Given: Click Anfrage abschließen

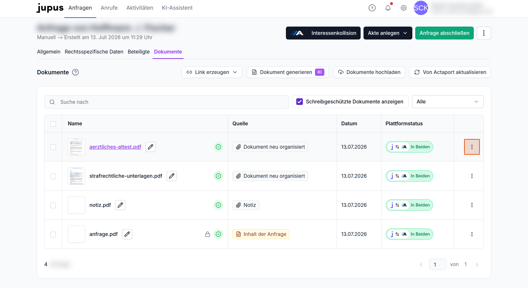Looking at the screenshot, I should tap(444, 33).
